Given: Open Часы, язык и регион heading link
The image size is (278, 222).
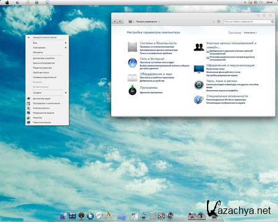Looking at the screenshot, I should point(222,81).
